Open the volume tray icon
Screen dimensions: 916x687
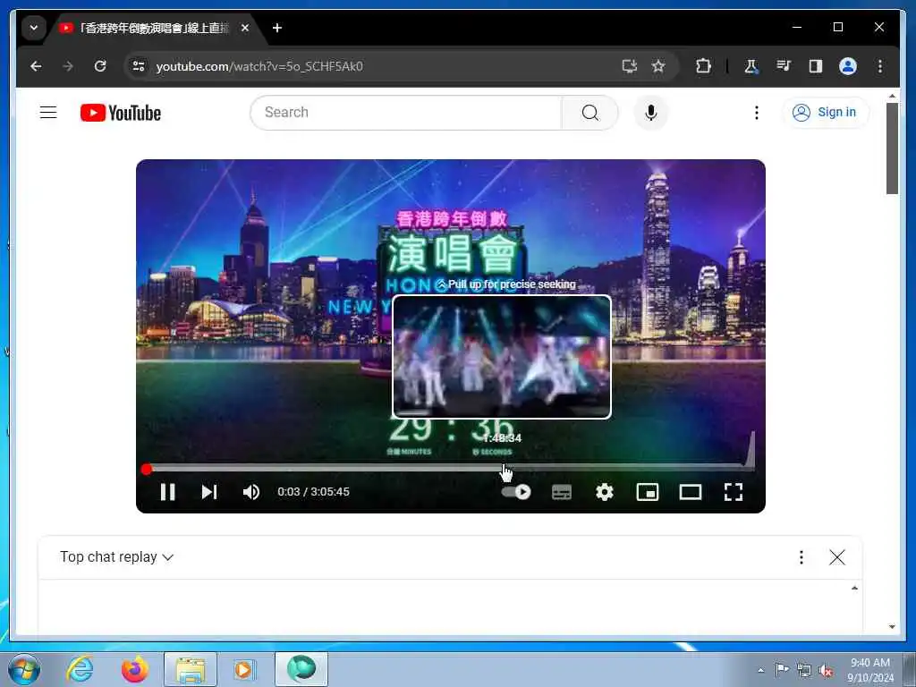pos(826,670)
